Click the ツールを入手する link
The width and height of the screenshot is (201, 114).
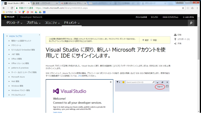pyautogui.click(x=188, y=17)
